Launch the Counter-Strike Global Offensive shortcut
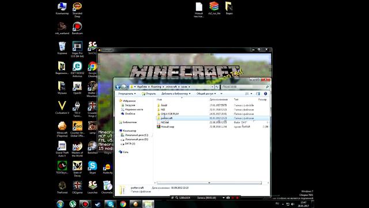 point(77,129)
